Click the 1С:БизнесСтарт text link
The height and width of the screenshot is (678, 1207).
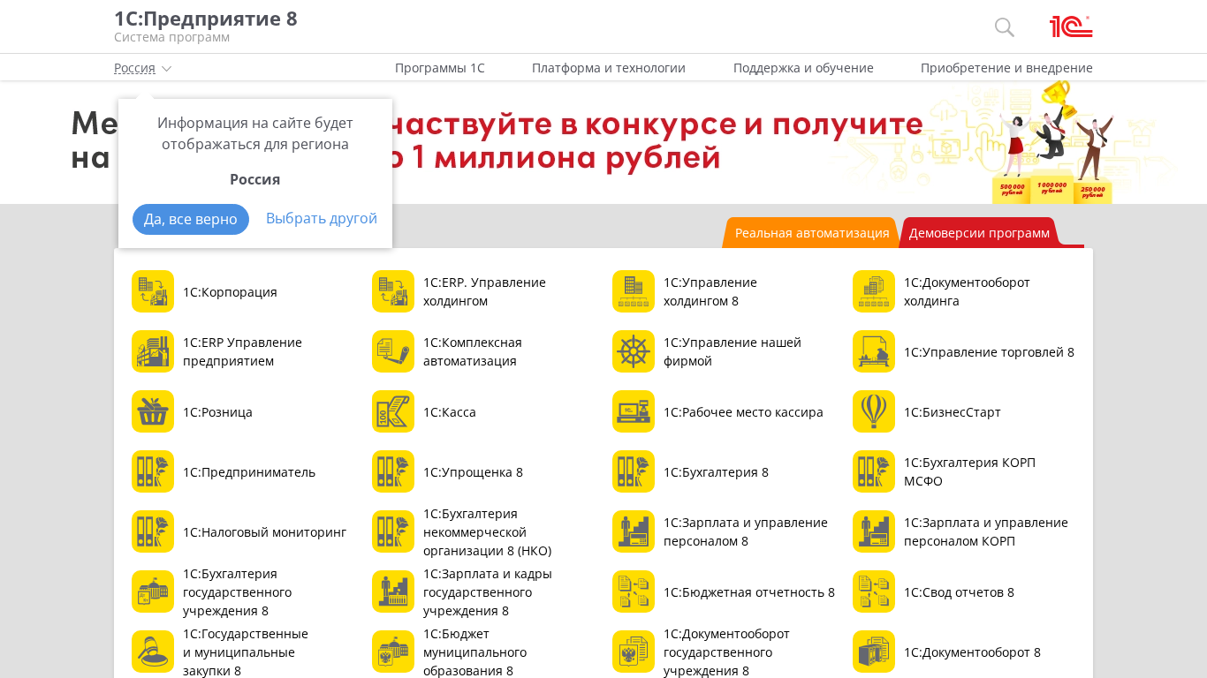(953, 412)
